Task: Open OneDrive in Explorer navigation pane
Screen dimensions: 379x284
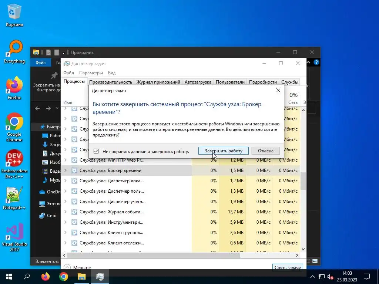Action: click(50, 192)
